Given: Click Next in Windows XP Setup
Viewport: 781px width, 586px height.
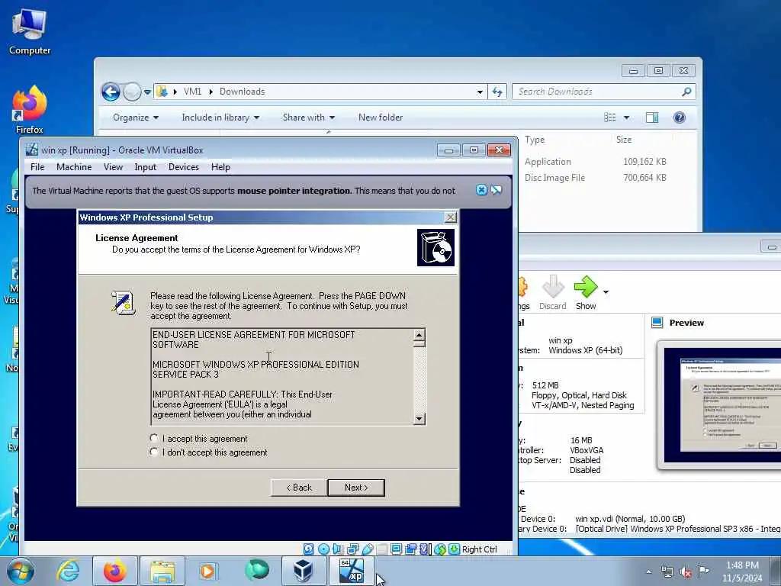Looking at the screenshot, I should click(x=356, y=488).
